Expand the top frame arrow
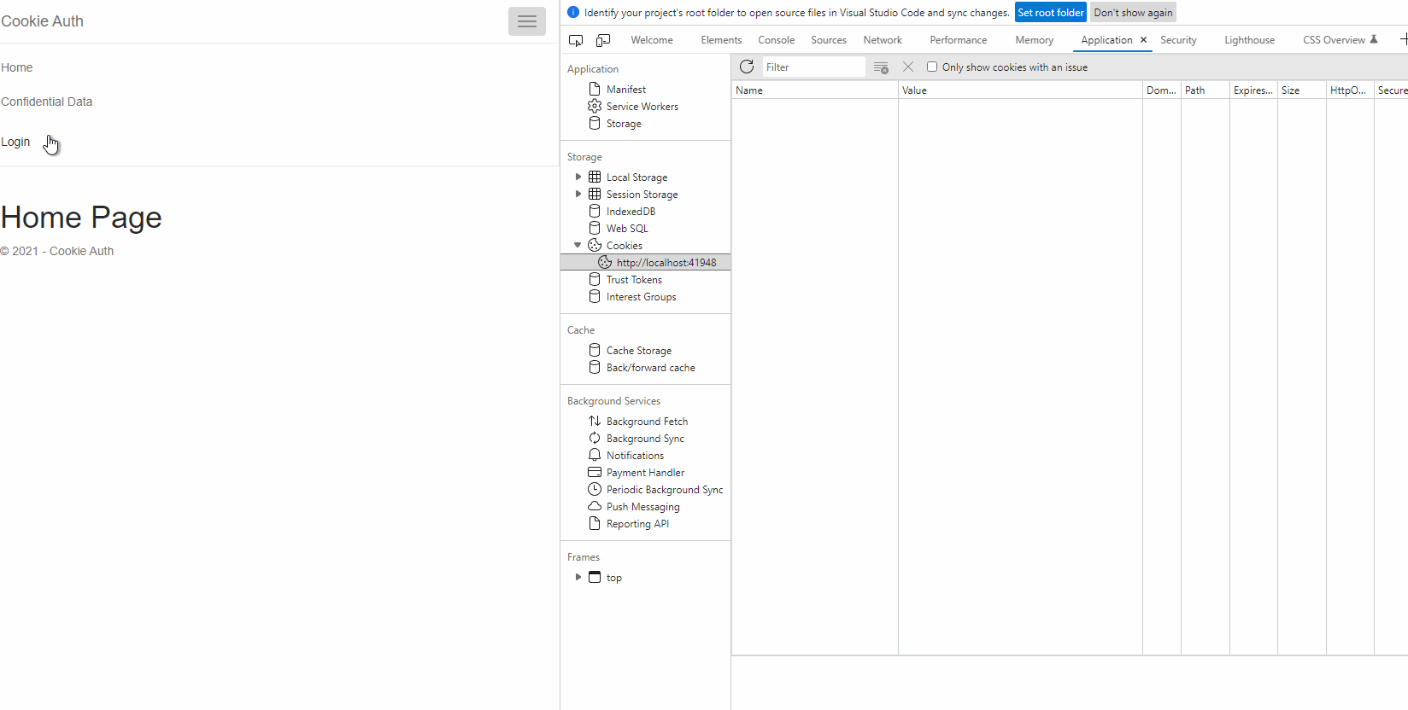Screen dimensions: 1408x710 pos(578,577)
